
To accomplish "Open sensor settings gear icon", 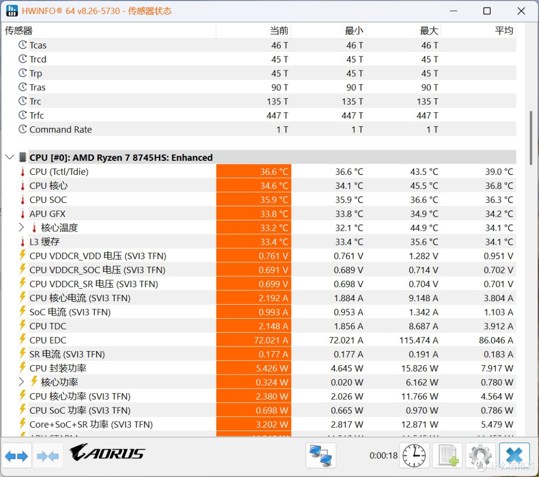I will pyautogui.click(x=481, y=456).
